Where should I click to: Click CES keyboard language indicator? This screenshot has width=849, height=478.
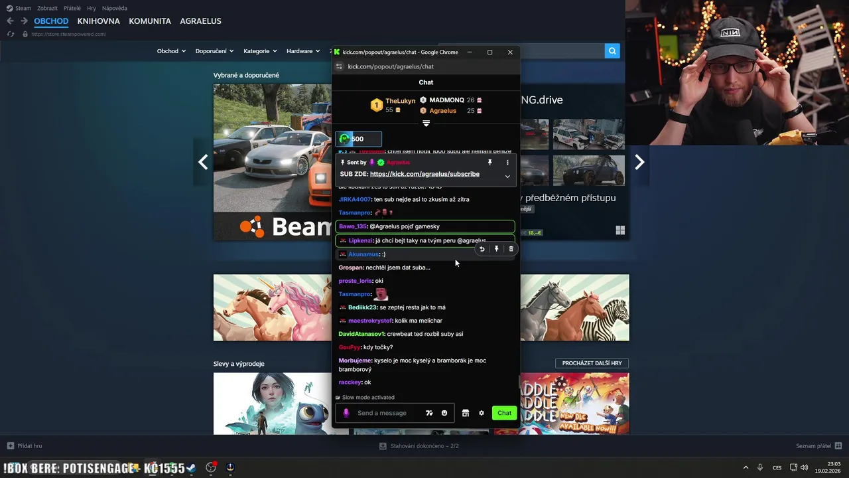tap(777, 468)
